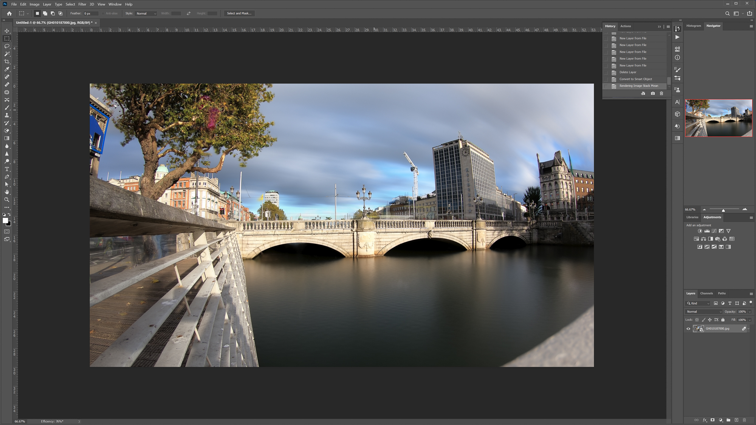Viewport: 756px width, 425px height.
Task: Select the Lasso tool
Action: pos(7,46)
